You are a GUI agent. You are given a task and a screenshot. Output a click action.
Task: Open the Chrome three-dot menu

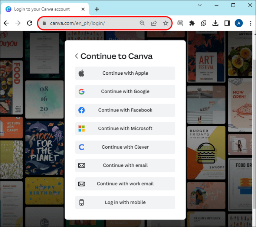click(250, 23)
